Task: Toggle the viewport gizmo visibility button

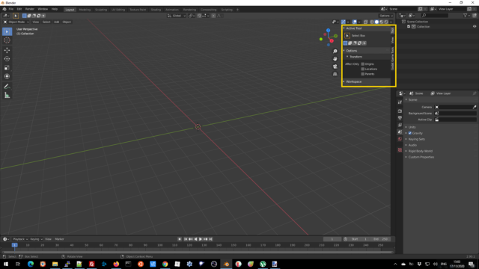Action: [x=344, y=22]
